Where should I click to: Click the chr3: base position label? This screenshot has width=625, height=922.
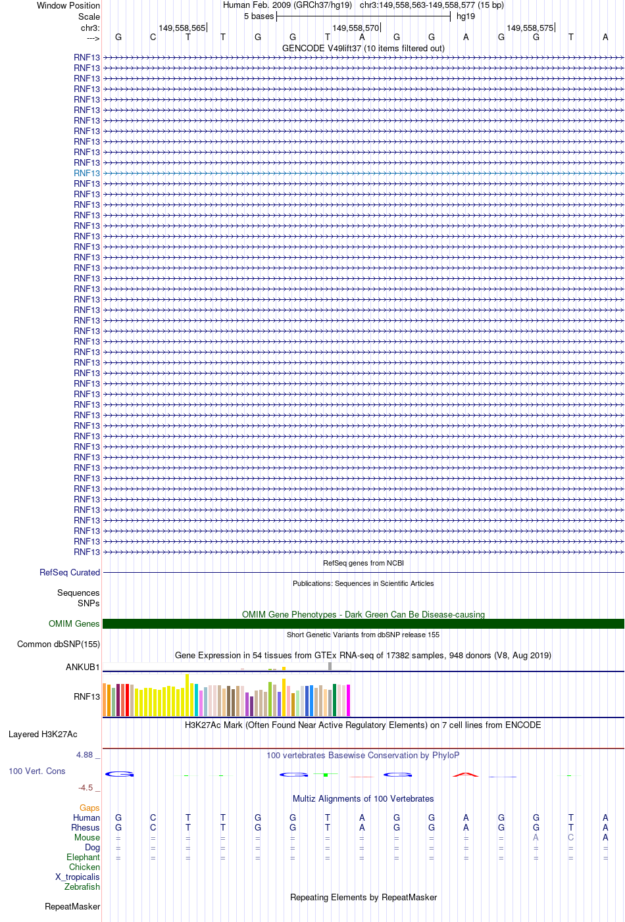point(90,28)
